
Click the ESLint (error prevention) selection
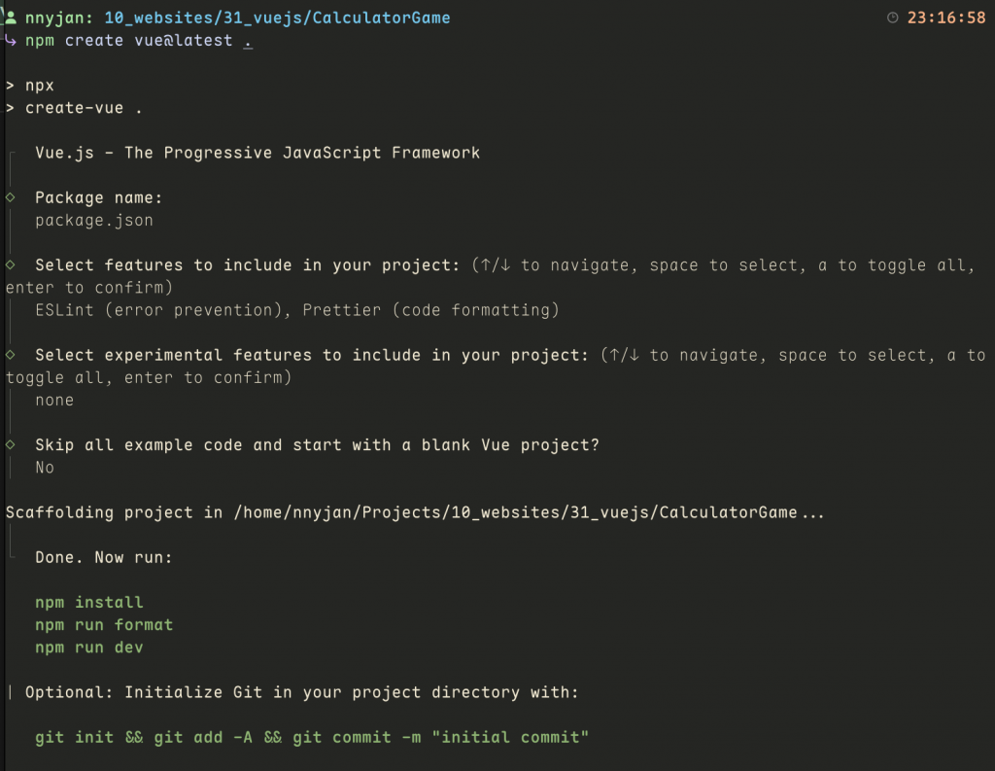tap(158, 310)
